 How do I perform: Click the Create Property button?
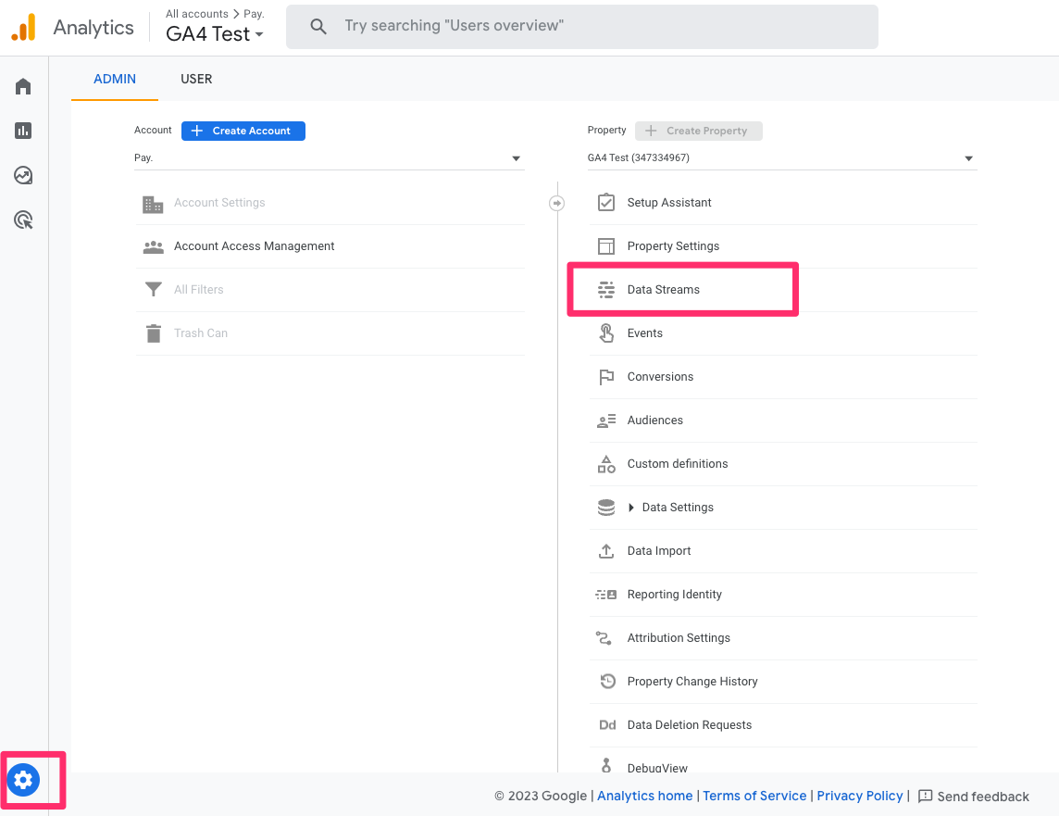698,131
